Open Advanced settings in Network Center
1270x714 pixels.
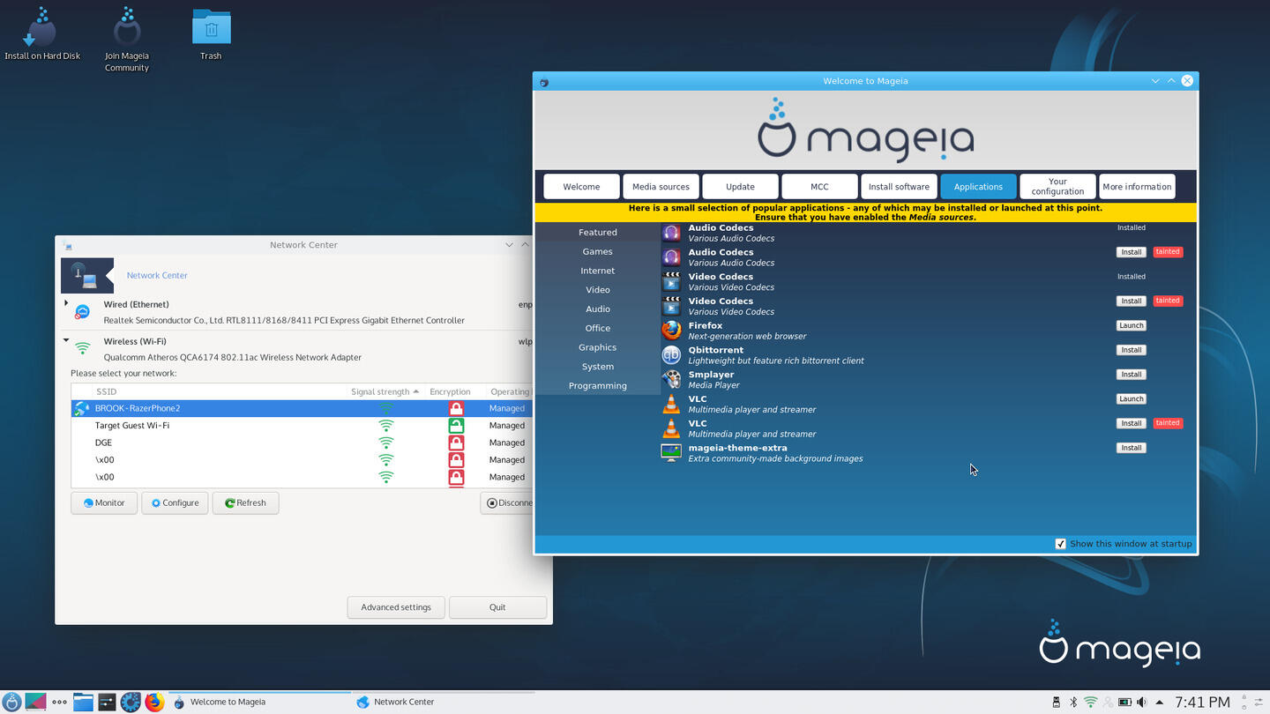pos(396,606)
